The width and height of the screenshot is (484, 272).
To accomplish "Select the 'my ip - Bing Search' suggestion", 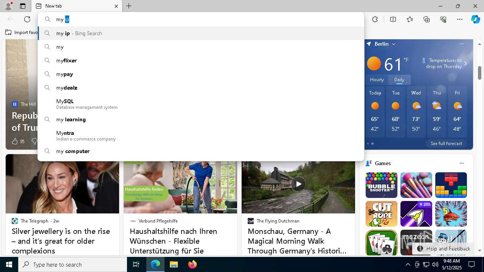I will (x=201, y=33).
